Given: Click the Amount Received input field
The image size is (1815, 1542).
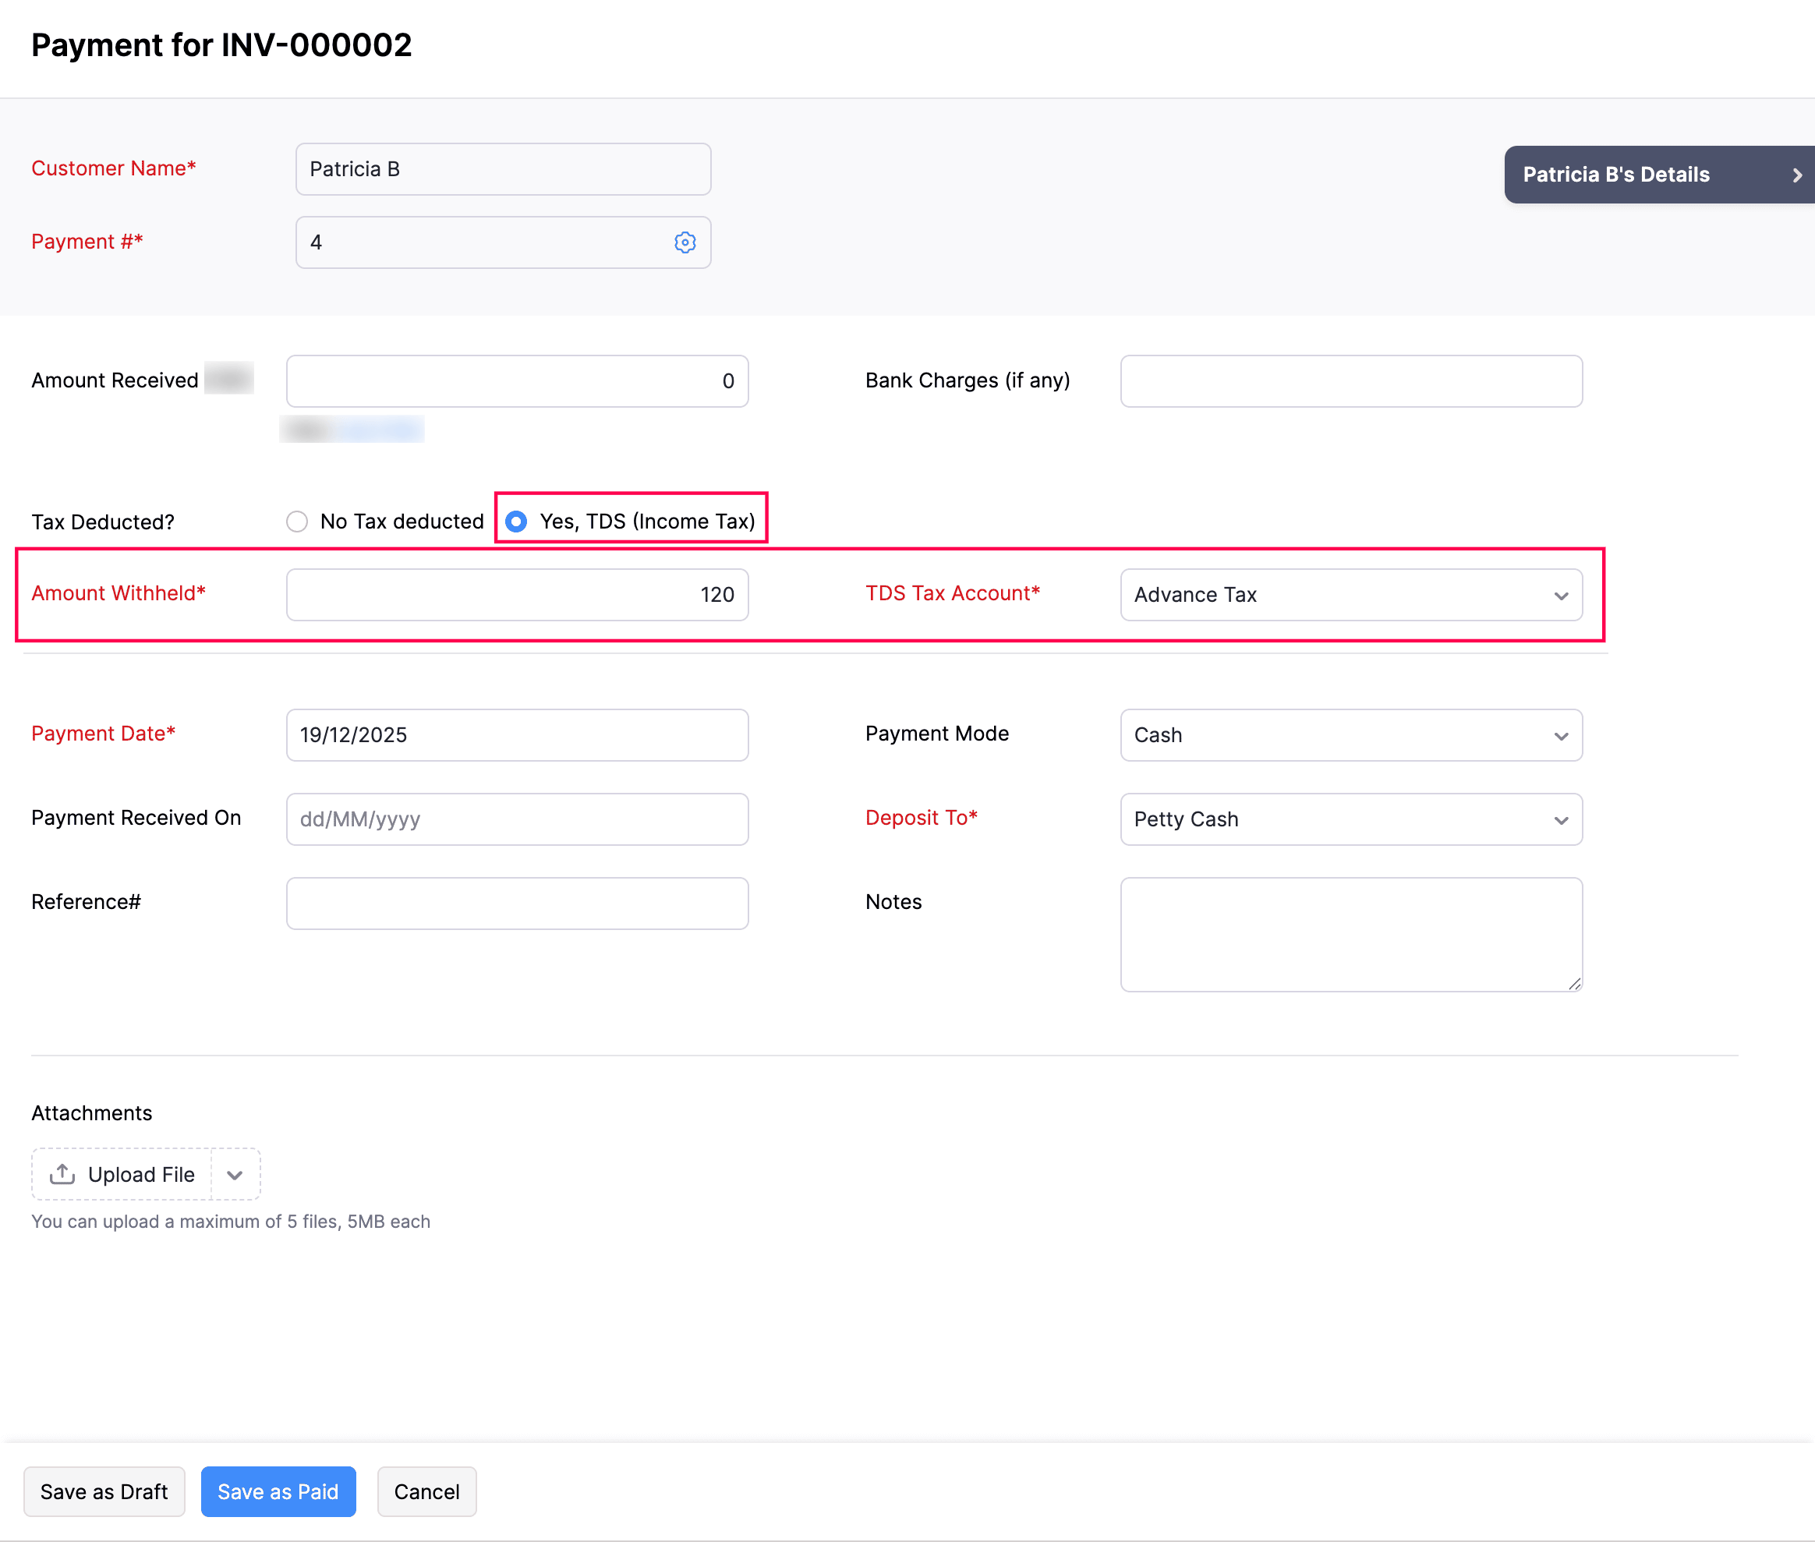Looking at the screenshot, I should [517, 381].
